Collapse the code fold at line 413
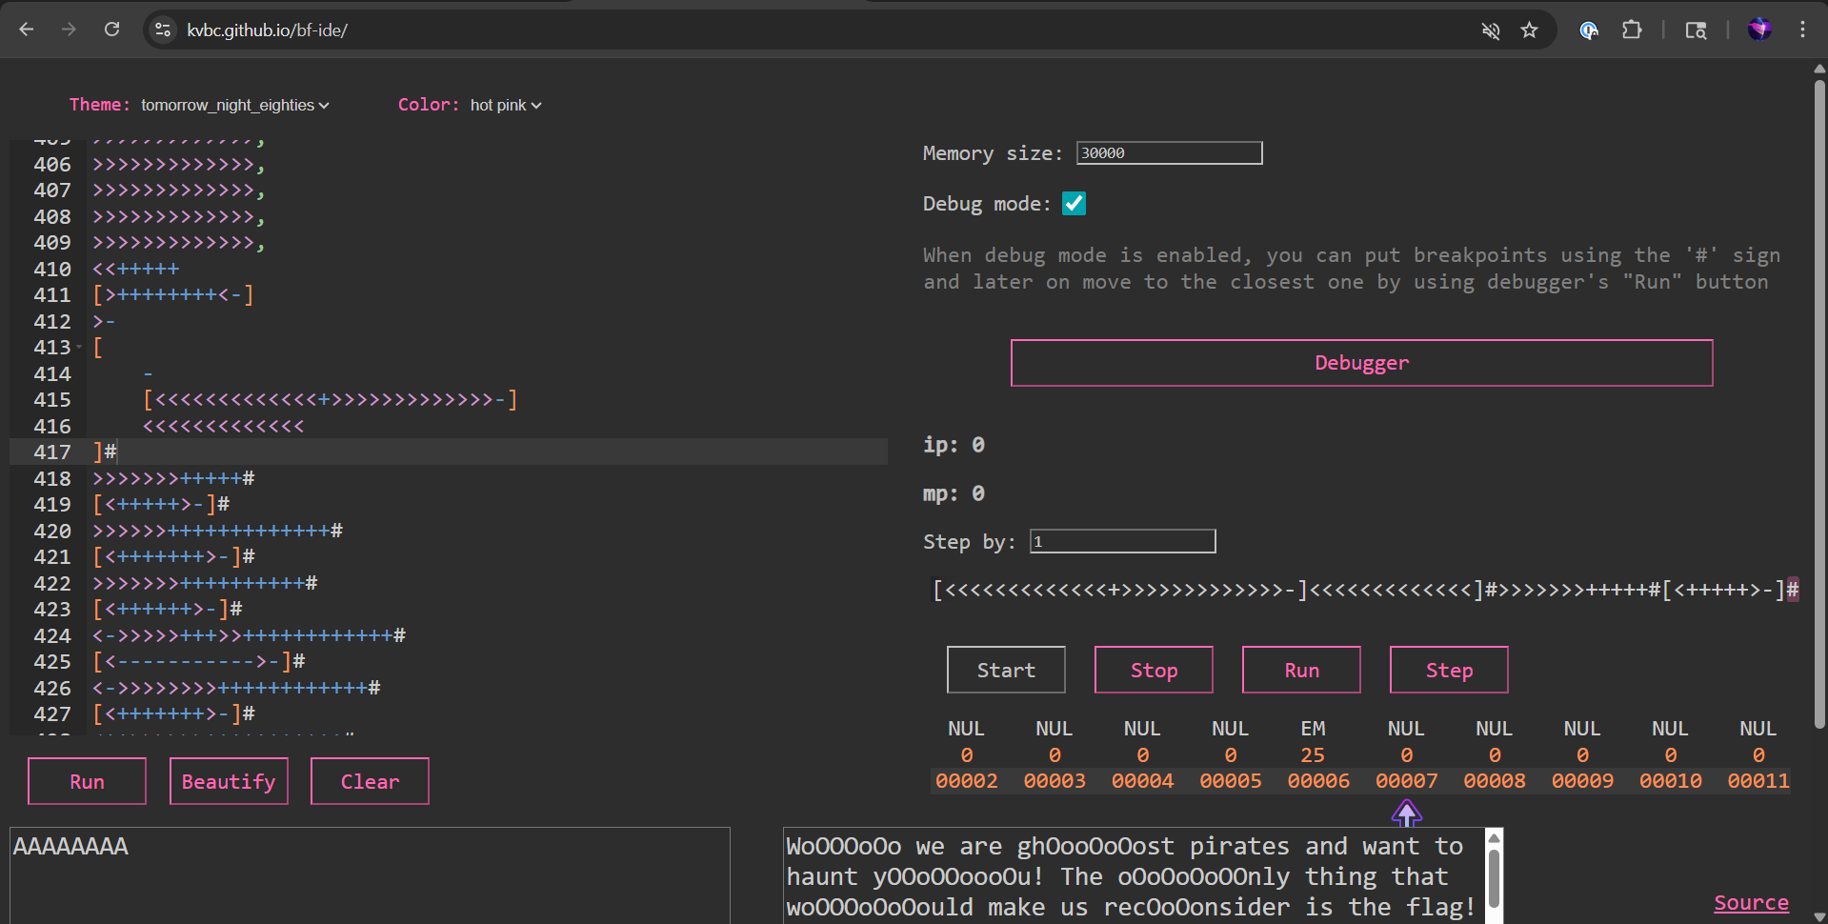 tap(81, 347)
